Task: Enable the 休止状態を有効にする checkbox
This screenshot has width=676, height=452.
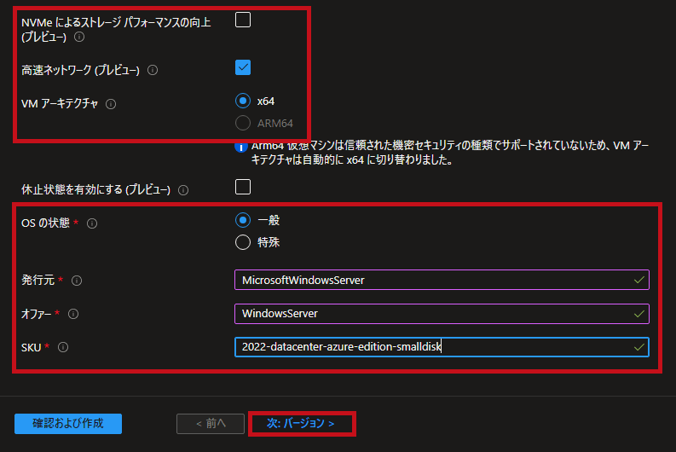Action: [x=243, y=187]
